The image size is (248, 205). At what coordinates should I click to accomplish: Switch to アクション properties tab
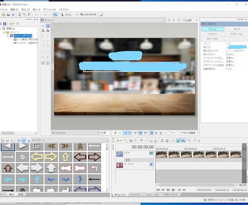(212, 29)
